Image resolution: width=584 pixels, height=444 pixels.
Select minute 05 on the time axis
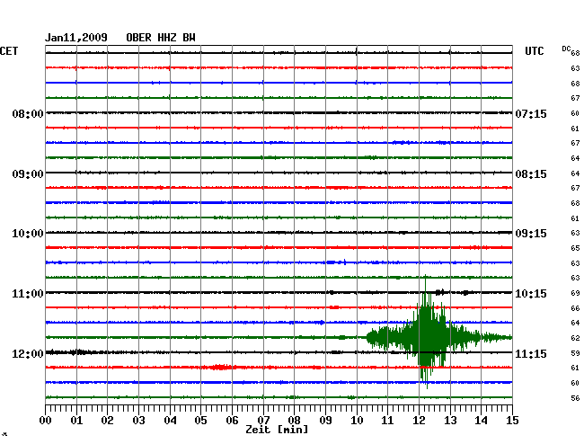click(x=200, y=420)
